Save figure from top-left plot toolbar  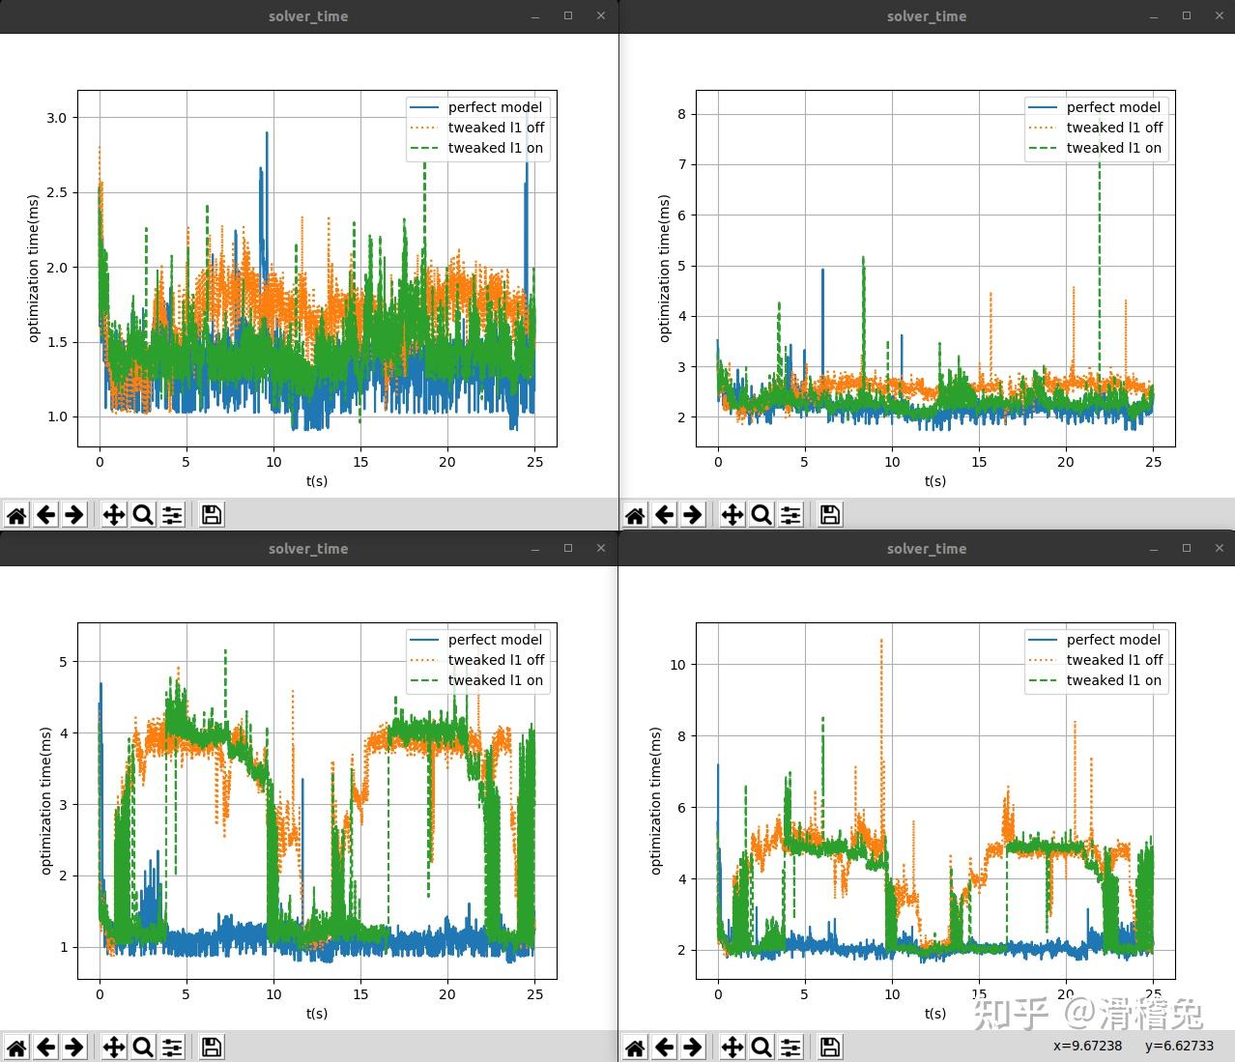tap(212, 515)
